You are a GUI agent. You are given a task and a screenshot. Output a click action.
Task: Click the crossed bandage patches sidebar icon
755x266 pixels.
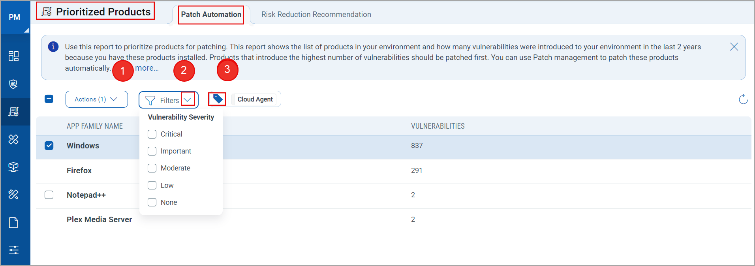click(13, 139)
